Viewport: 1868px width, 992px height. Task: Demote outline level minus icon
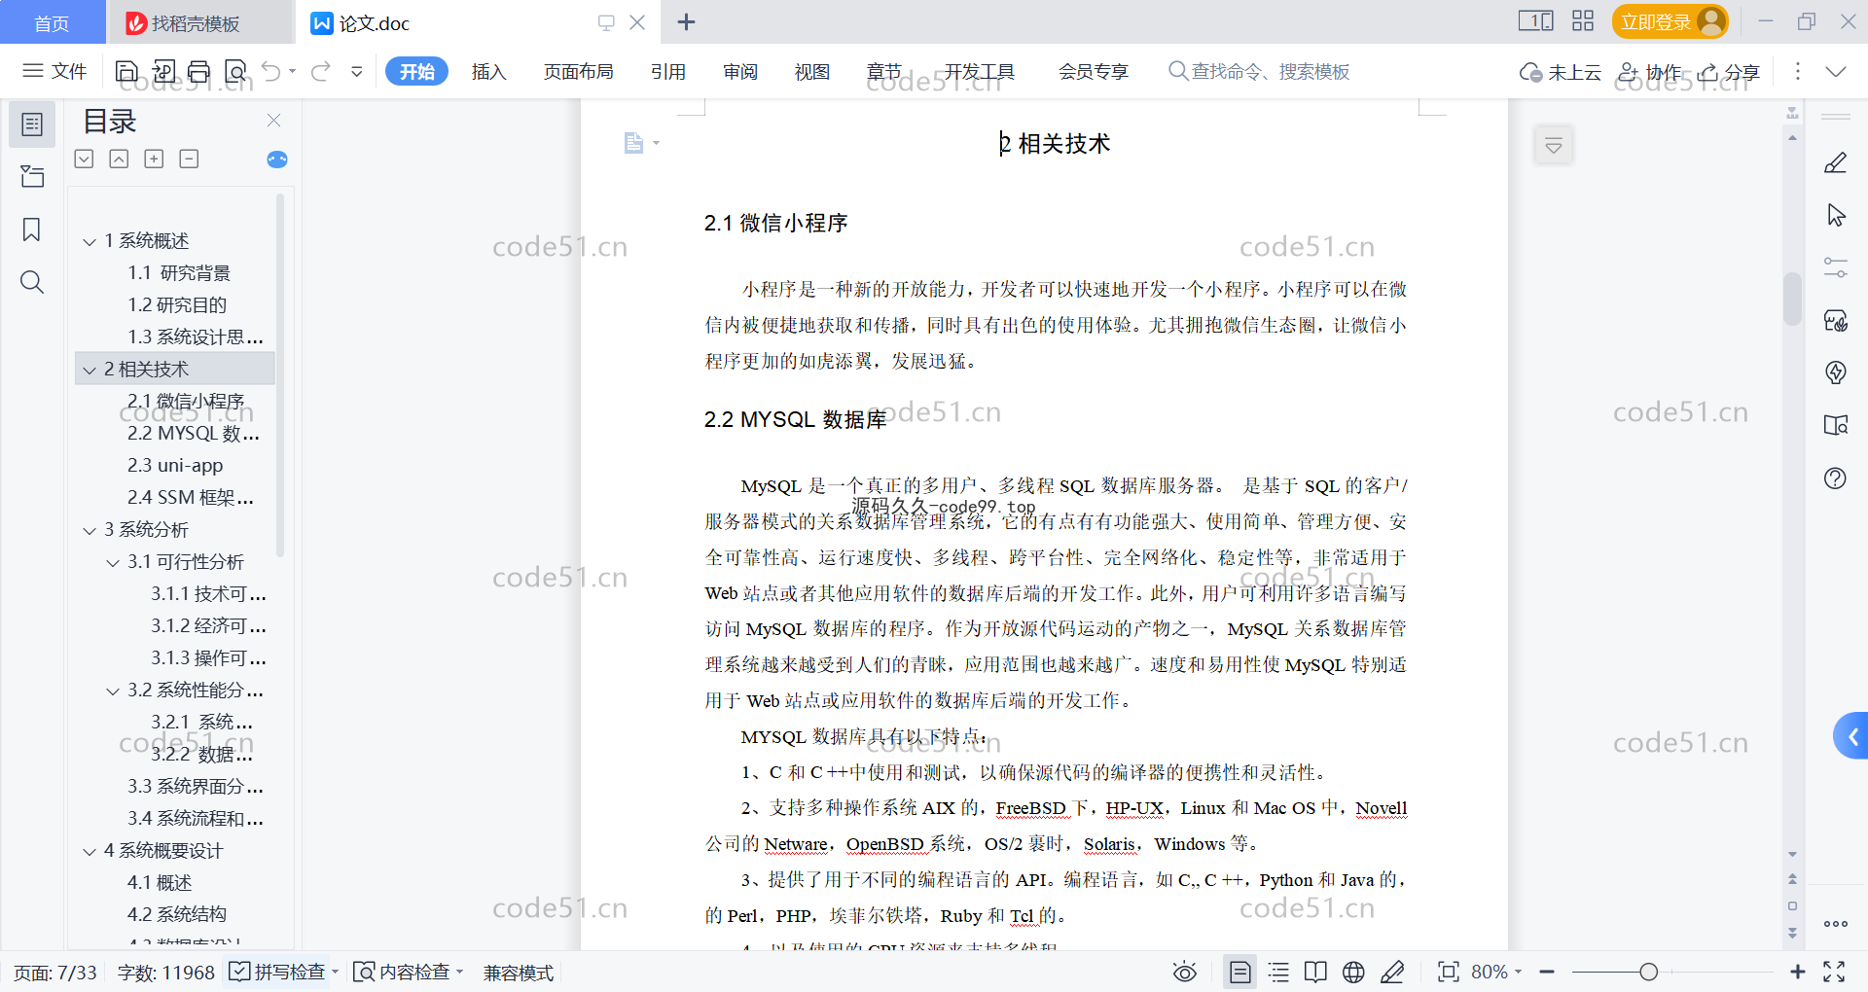(189, 159)
